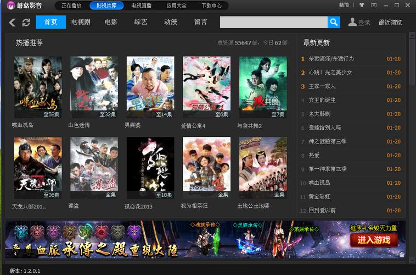The width and height of the screenshot is (416, 275).
Task: Open 女王的诞生 in latest updates list
Action: point(322,100)
